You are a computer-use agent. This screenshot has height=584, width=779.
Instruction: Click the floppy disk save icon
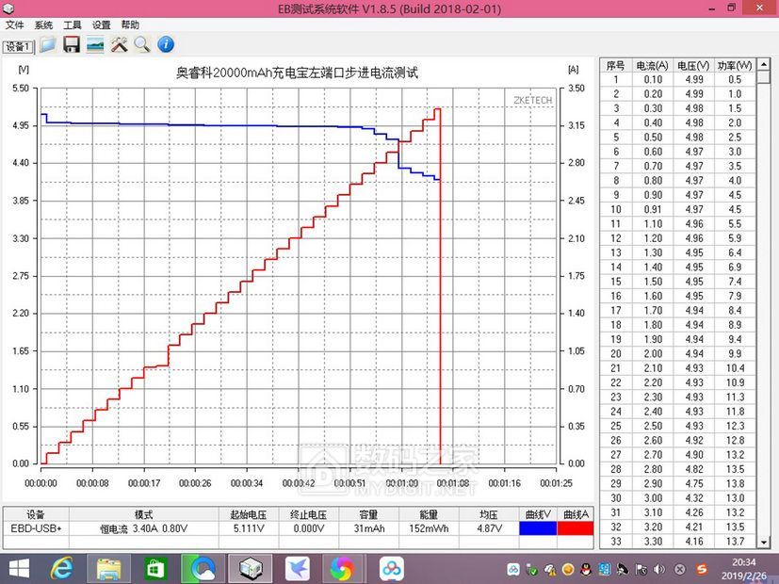pos(72,44)
